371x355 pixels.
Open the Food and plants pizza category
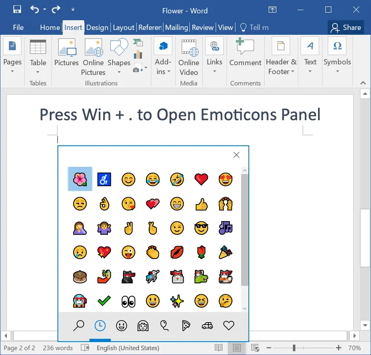coord(186,326)
